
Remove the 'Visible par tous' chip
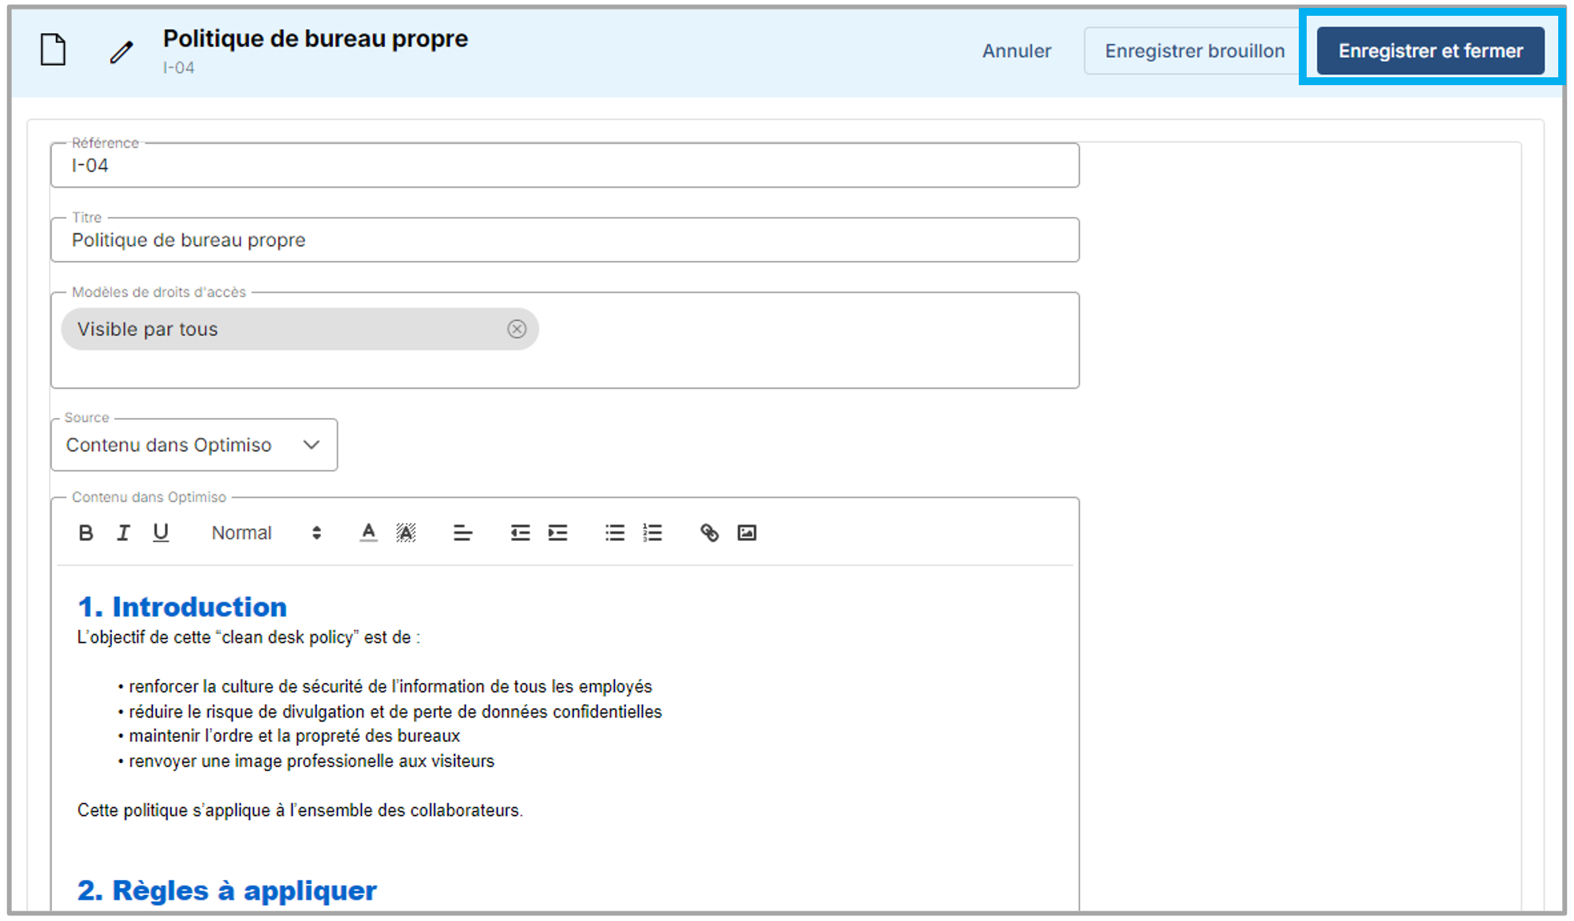click(x=517, y=329)
